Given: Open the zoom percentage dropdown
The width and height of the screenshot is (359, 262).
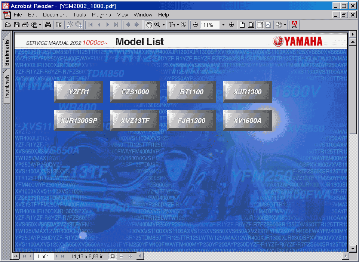Looking at the screenshot, I should 223,25.
